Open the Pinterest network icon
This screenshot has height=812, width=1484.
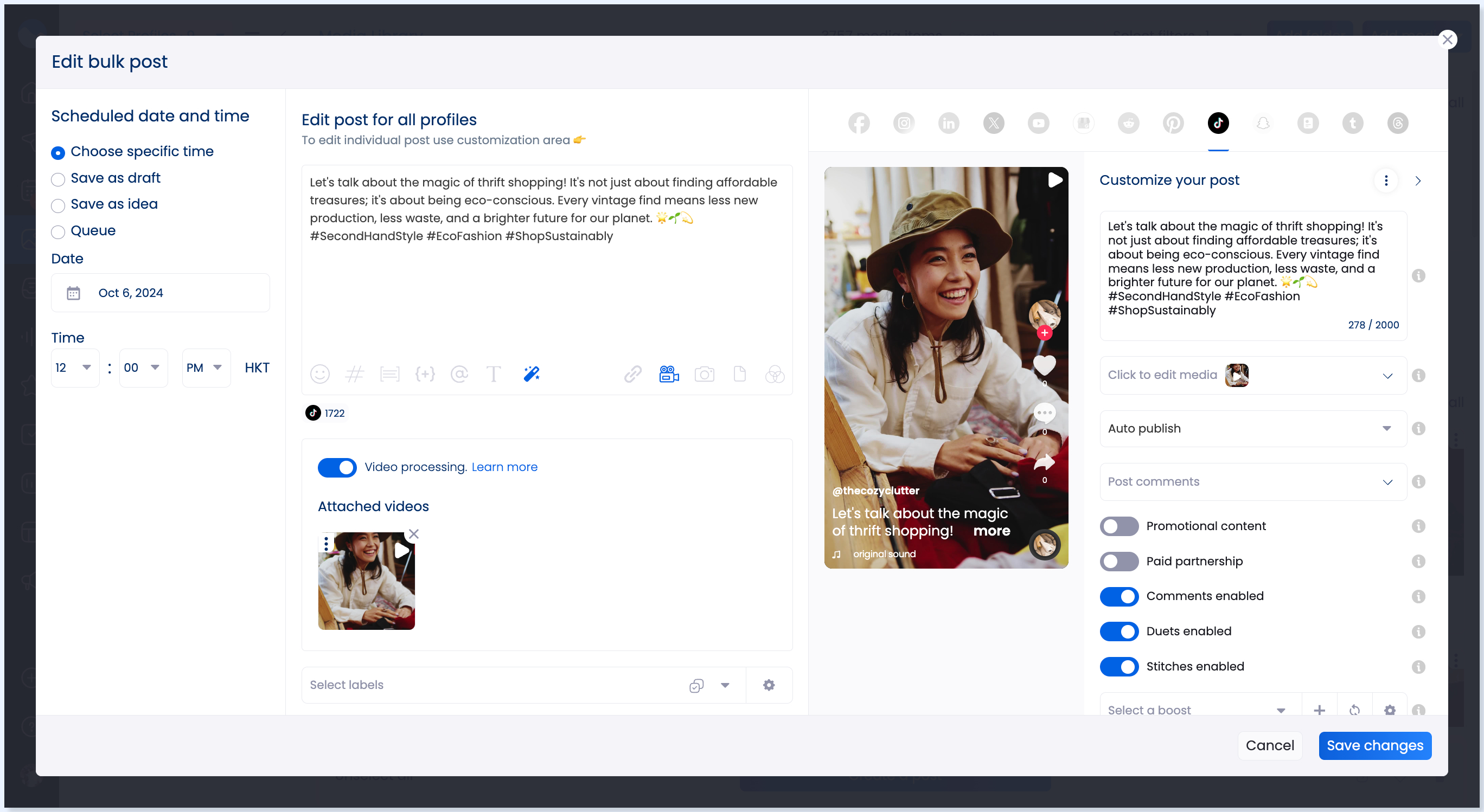tap(1174, 123)
